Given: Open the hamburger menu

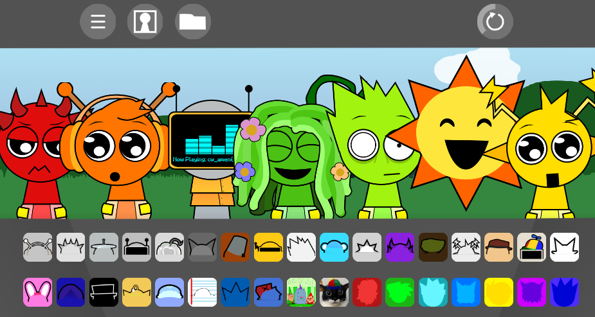Looking at the screenshot, I should coord(98,22).
